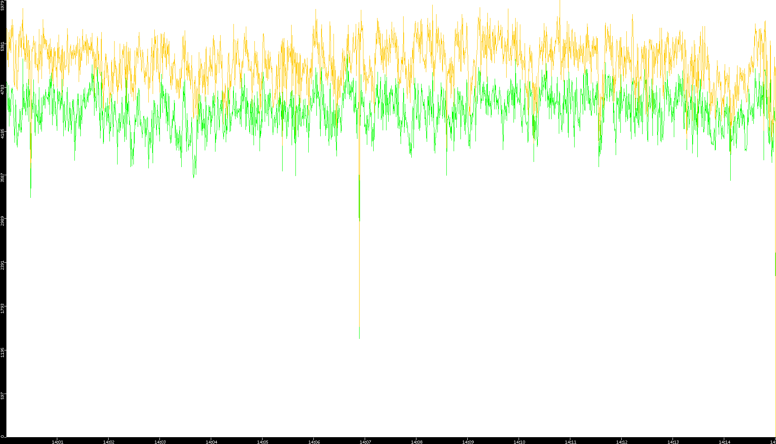This screenshot has width=776, height=444.
Task: Click the 4185 y-axis label
Action: [3, 134]
